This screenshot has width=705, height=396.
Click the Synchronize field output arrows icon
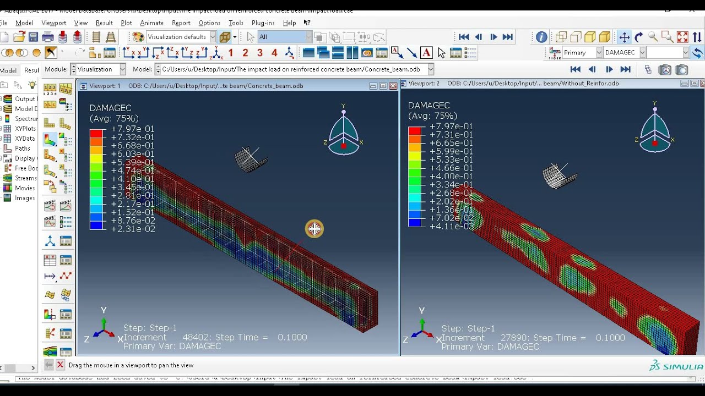click(x=697, y=53)
